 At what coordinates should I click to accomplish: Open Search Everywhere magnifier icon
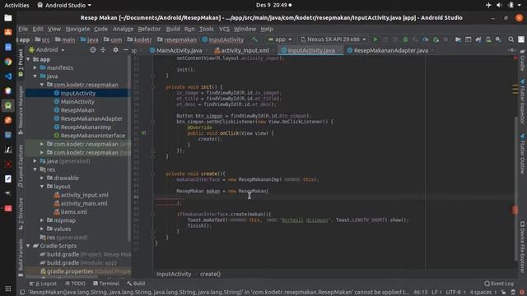tap(511, 39)
